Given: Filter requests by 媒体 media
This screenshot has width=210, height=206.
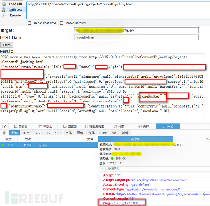Looking at the screenshot, I should coord(92,133).
